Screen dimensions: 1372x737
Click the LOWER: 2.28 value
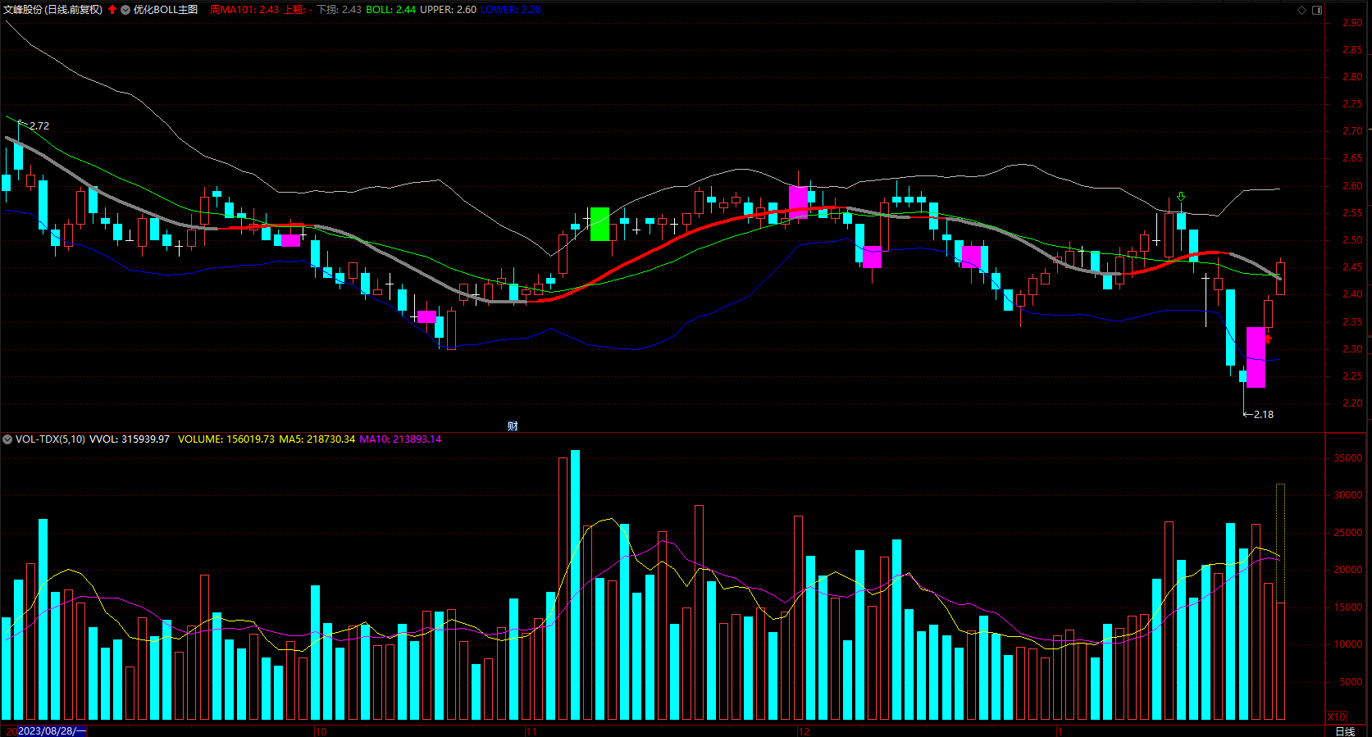511,10
